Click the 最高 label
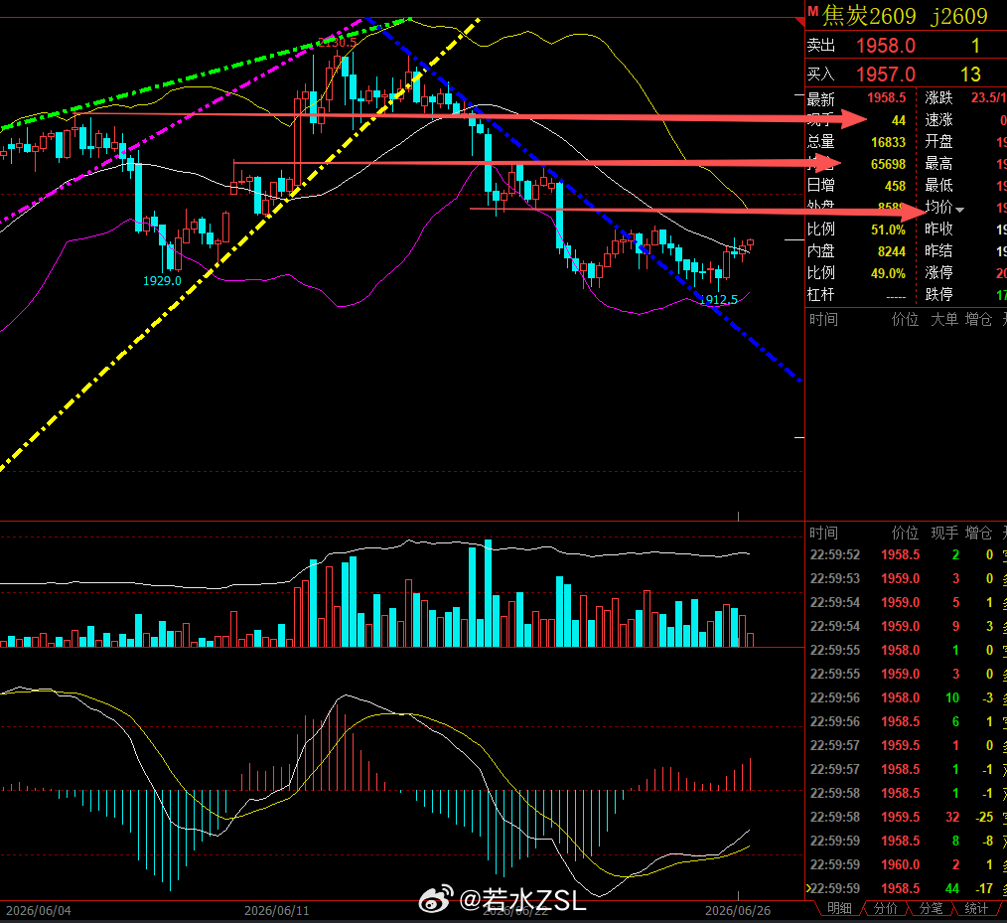Screen dimensions: 1007x923 click(938, 163)
